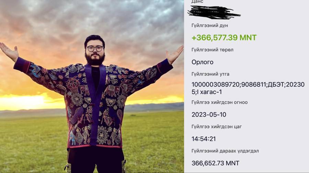Image resolution: width=309 pixels, height=173 pixels.
Task: Select the Орлого transaction type value
Action: 202,62
